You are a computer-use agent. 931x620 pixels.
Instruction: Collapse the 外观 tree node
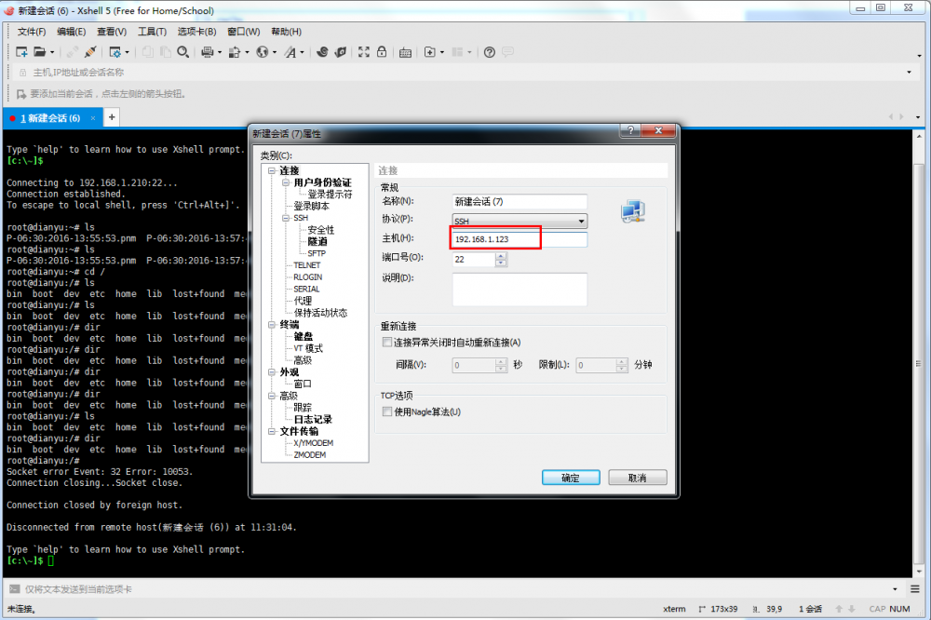pyautogui.click(x=272, y=372)
